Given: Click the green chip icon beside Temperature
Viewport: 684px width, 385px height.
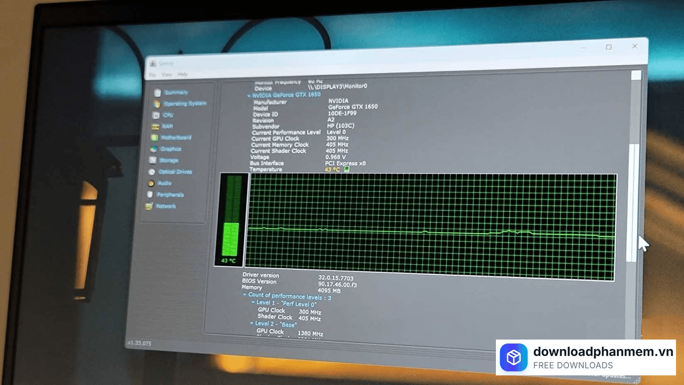Looking at the screenshot, I should click(346, 170).
